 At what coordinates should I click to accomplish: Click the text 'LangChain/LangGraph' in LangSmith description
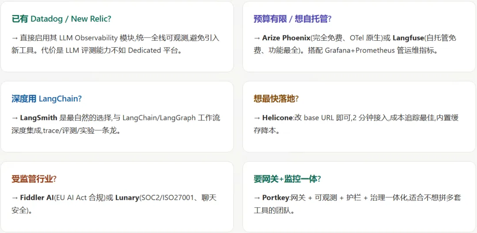[159, 118]
